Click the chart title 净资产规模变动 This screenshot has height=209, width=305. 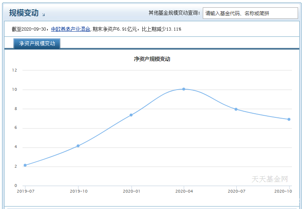tap(152, 59)
